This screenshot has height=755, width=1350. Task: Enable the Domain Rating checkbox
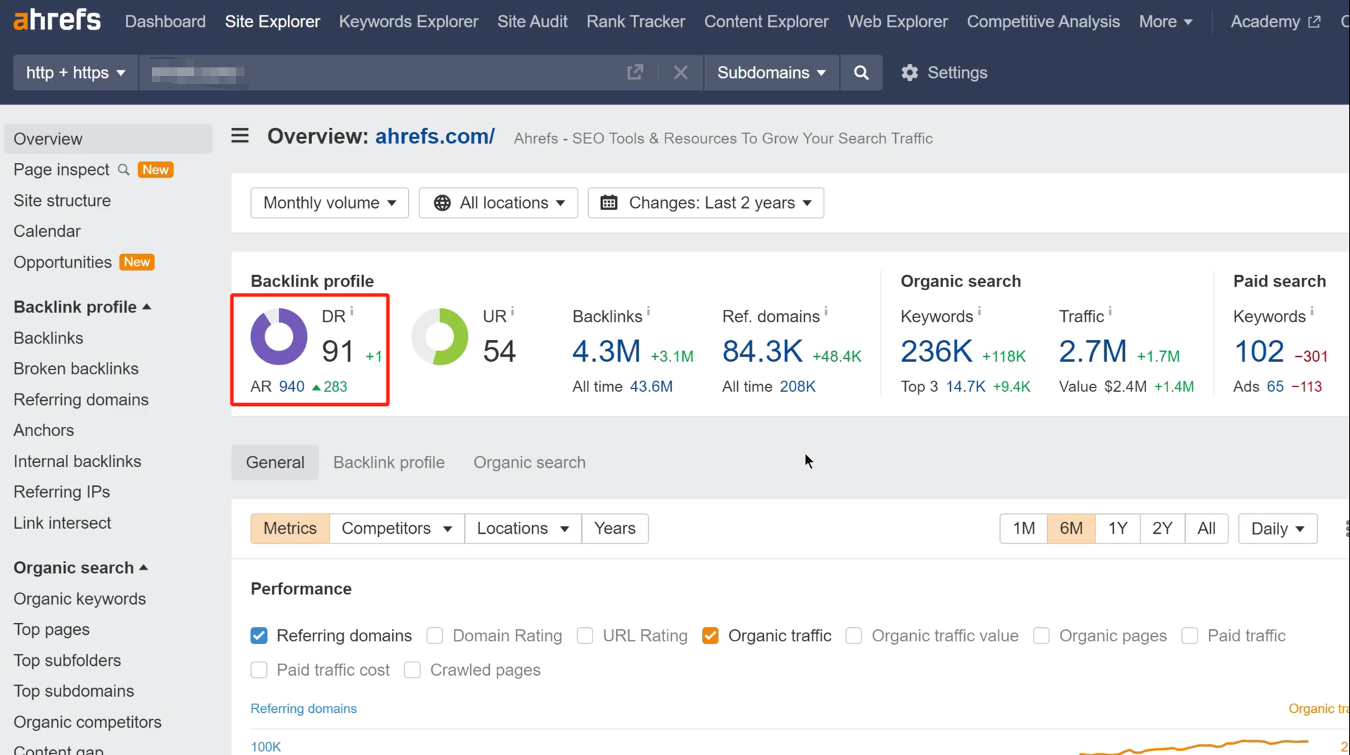tap(434, 636)
